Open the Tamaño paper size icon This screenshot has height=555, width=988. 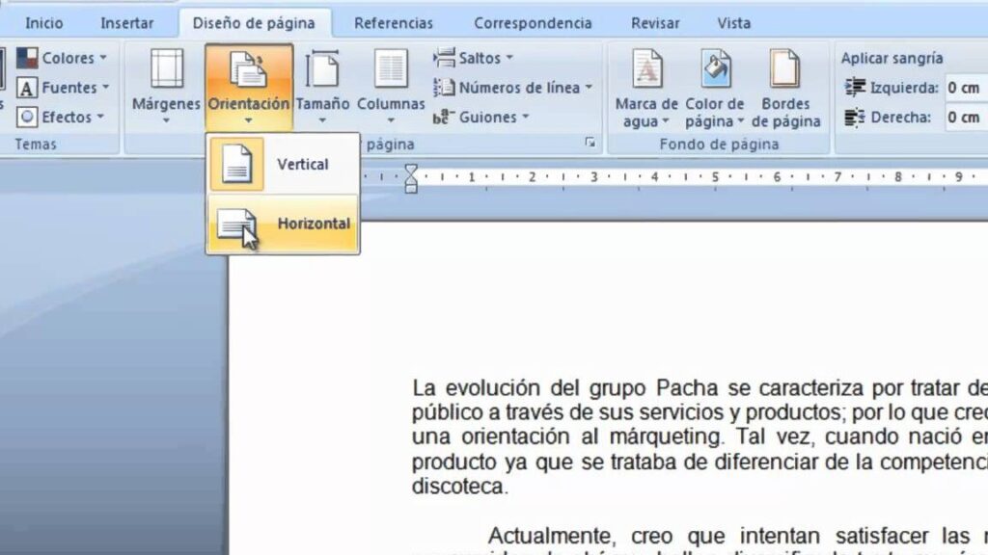(322, 68)
